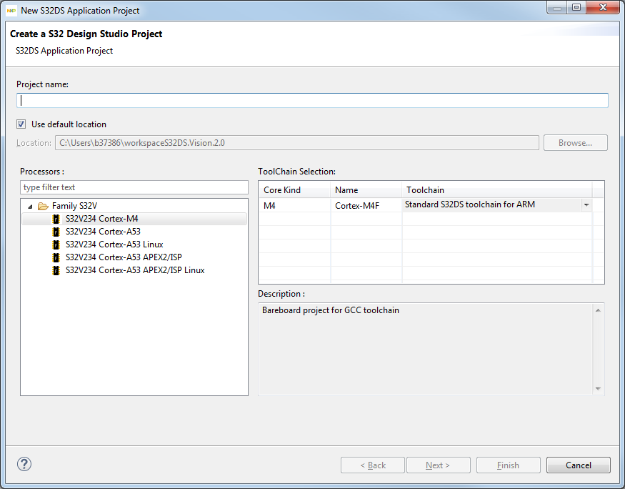The image size is (625, 489).
Task: Click the APEX2/ISP Linux chip icon
Action: click(x=56, y=270)
